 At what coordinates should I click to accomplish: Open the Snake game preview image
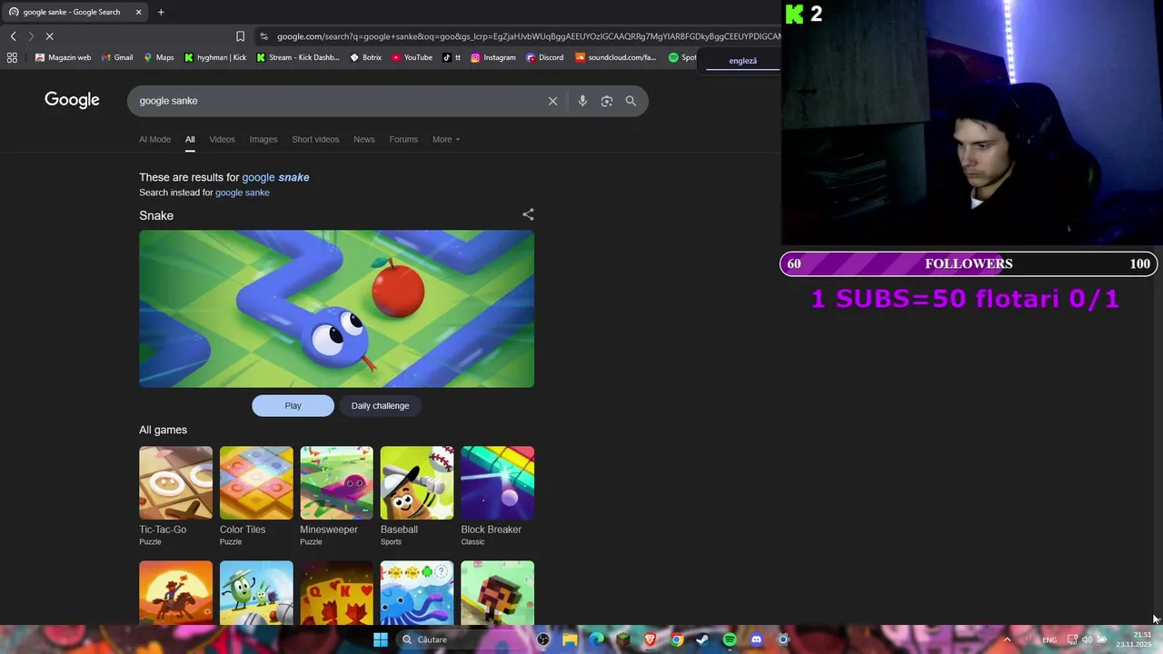(336, 309)
